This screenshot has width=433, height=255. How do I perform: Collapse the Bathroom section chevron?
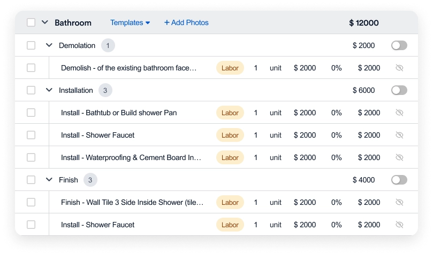pyautogui.click(x=45, y=23)
